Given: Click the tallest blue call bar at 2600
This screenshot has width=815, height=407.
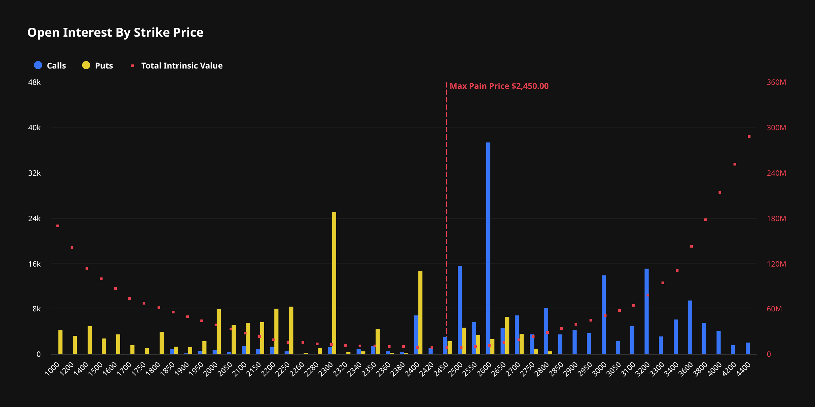Looking at the screenshot, I should pos(488,248).
